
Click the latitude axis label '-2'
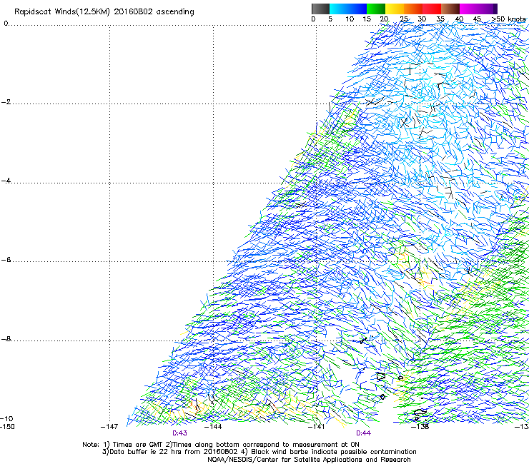[x=6, y=102]
